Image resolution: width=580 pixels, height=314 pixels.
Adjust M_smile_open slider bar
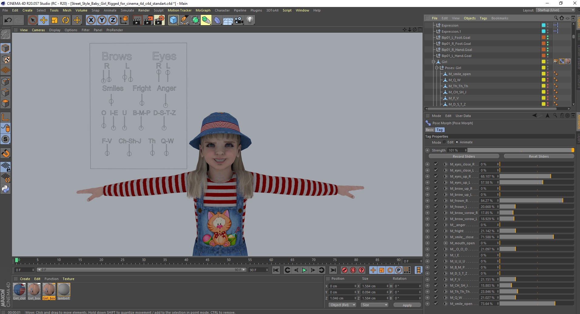[x=537, y=304]
